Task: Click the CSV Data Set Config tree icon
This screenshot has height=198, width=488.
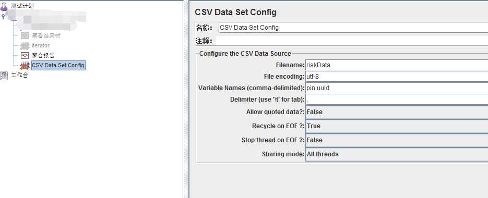Action: pos(25,66)
